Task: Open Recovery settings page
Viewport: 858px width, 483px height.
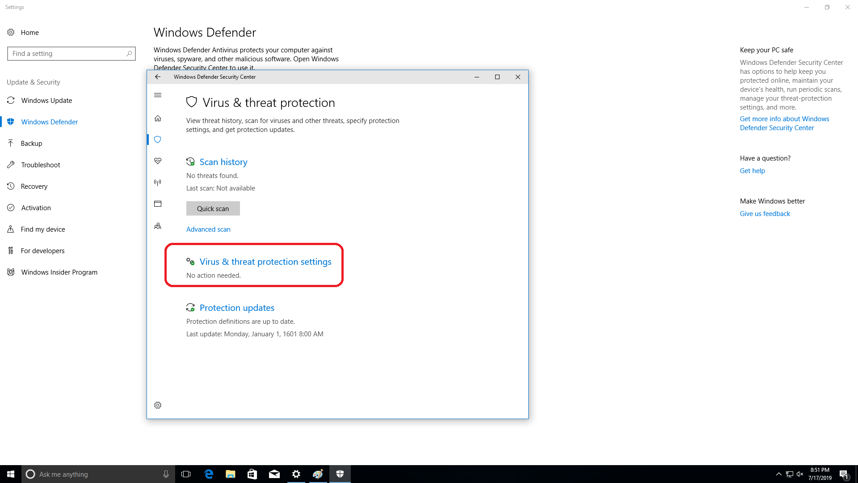Action: (x=34, y=186)
